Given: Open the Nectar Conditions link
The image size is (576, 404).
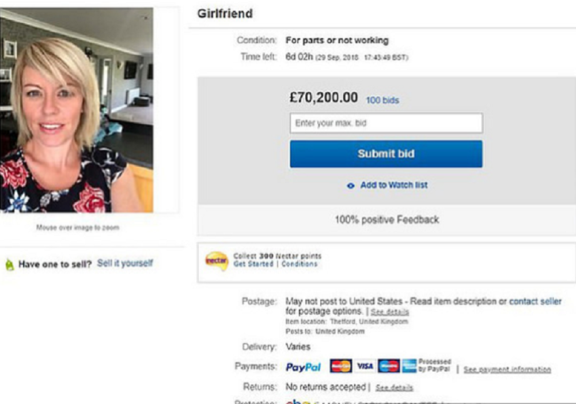Looking at the screenshot, I should [300, 264].
